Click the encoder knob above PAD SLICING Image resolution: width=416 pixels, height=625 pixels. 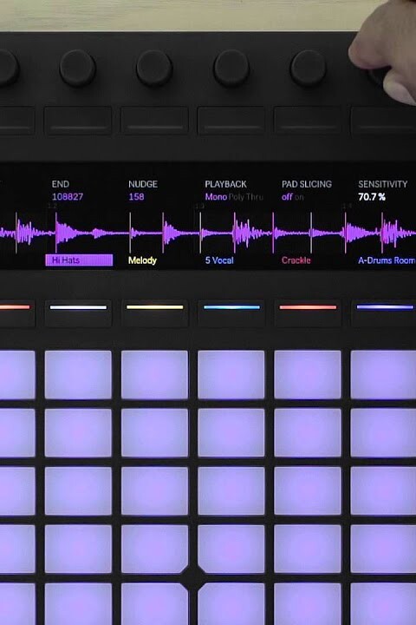point(308,69)
